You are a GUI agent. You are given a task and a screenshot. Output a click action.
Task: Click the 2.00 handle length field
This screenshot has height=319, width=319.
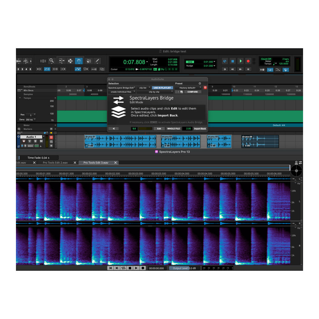click(x=187, y=129)
